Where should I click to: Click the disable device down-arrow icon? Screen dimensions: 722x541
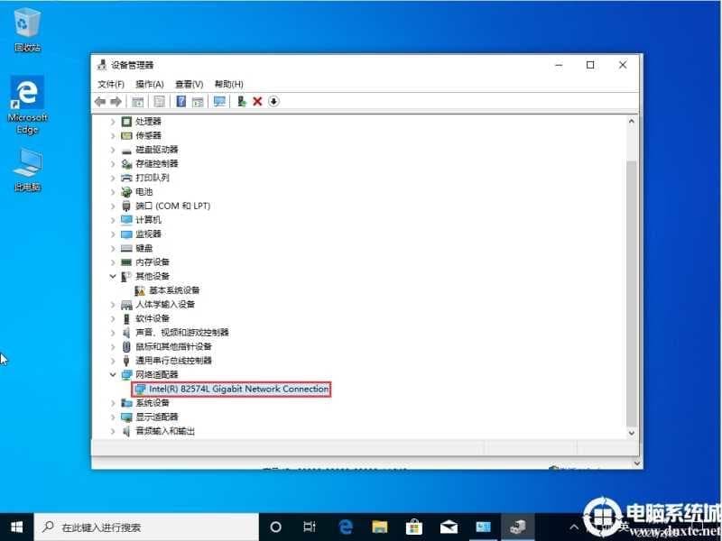273,102
